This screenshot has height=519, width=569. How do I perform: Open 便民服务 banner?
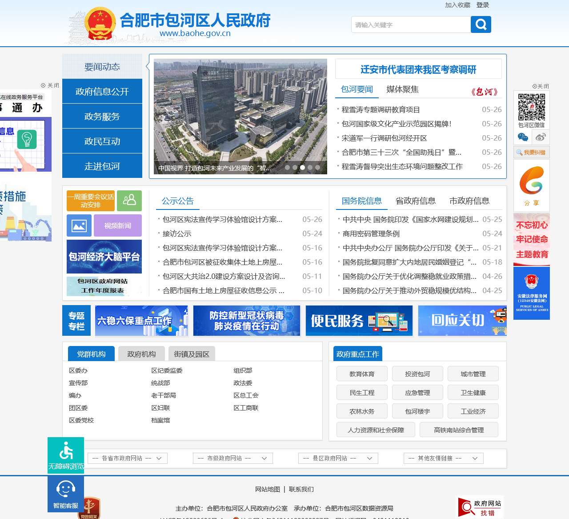pos(359,321)
